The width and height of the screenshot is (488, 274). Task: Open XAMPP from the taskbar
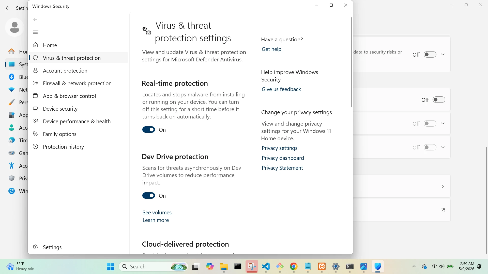tap(322, 267)
